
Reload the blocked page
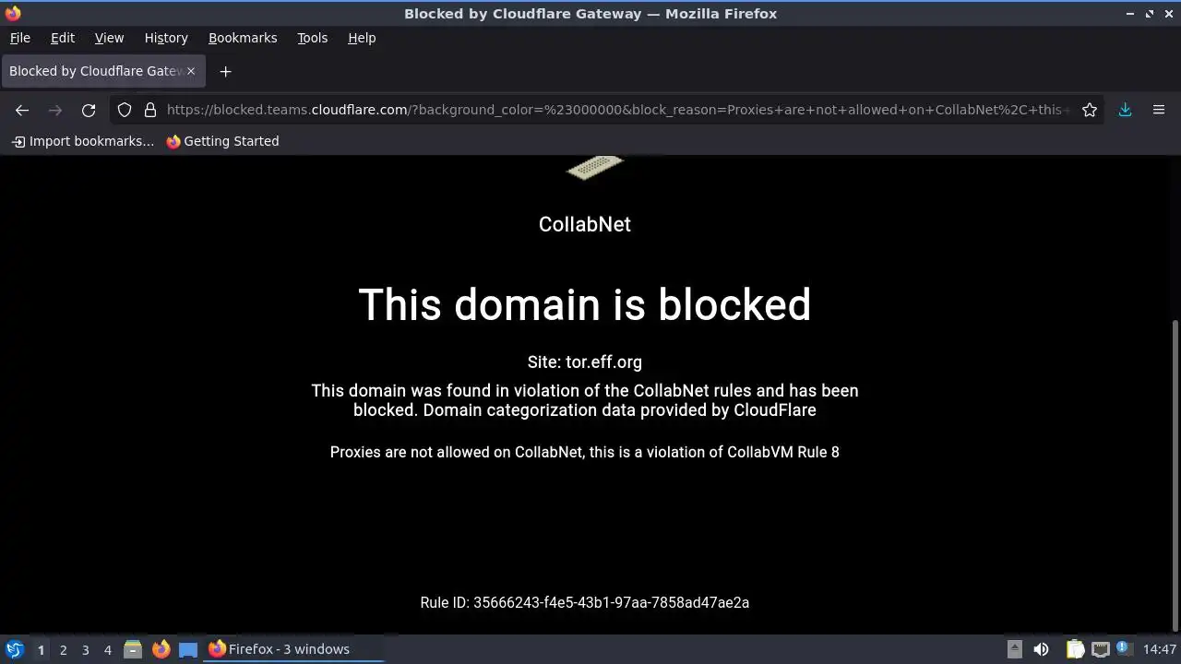tap(89, 110)
